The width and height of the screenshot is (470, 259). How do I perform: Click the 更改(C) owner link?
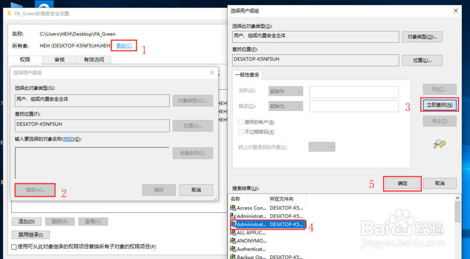[x=124, y=46]
